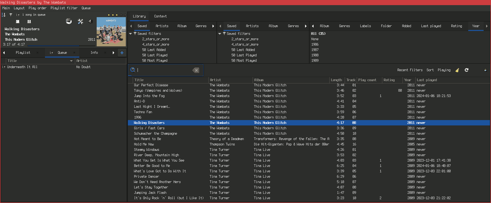Switch to the Context tab
The height and width of the screenshot is (203, 491).
(x=160, y=16)
